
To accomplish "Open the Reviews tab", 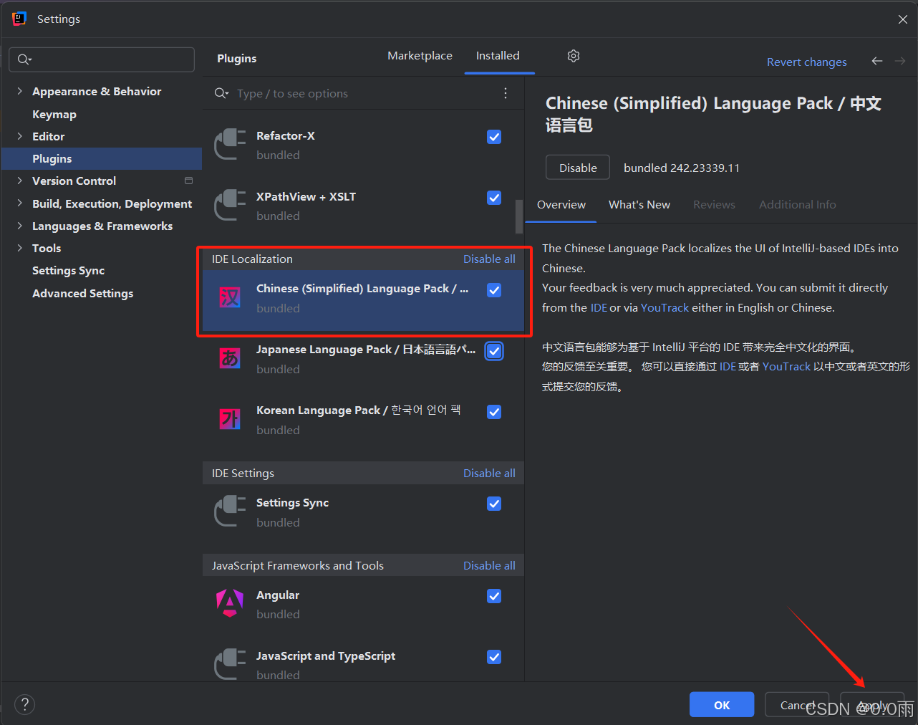I will click(714, 205).
